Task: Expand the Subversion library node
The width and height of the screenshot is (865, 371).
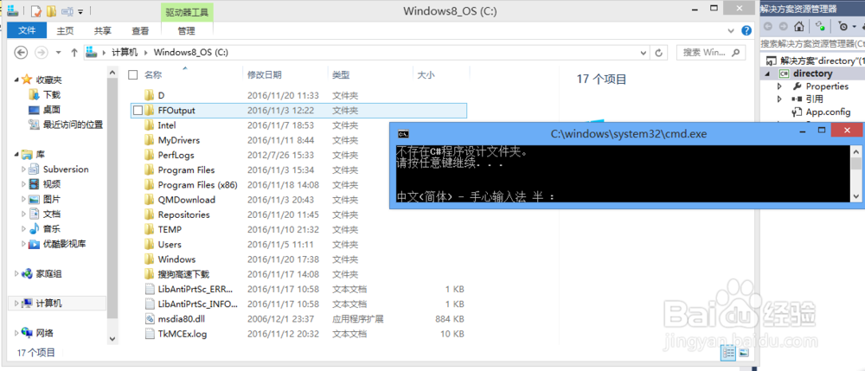Action: click(23, 170)
